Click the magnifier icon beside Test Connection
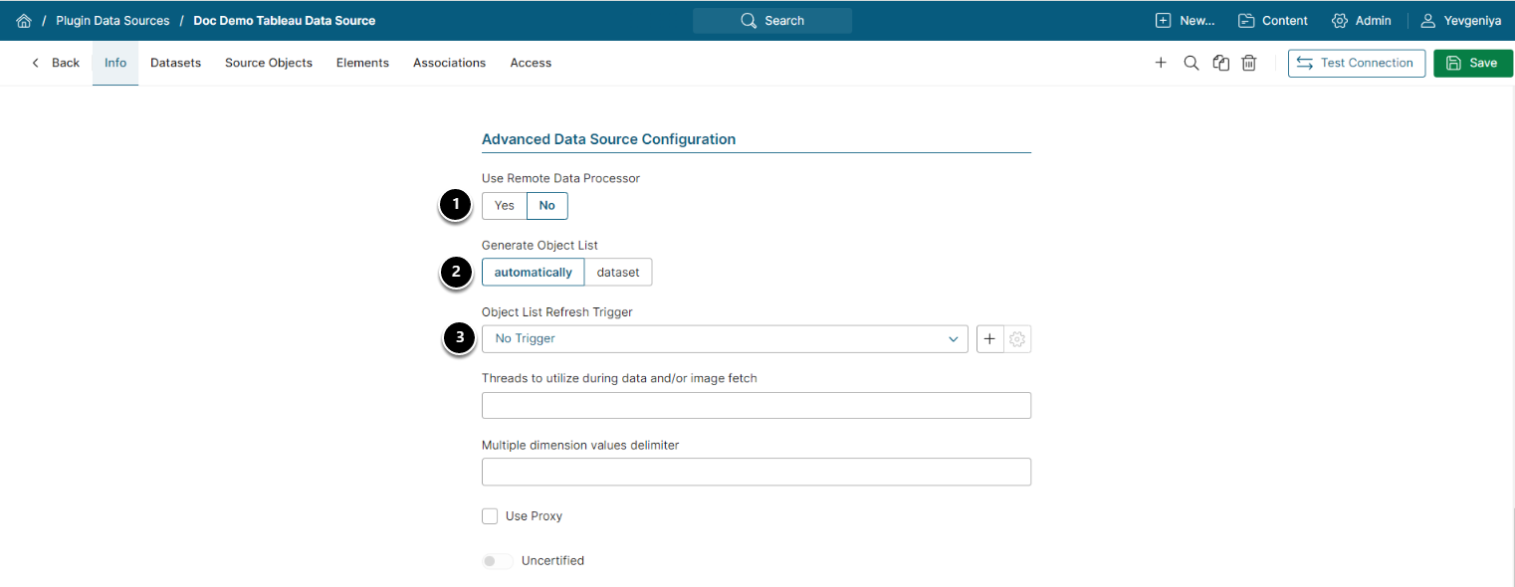 click(1190, 63)
